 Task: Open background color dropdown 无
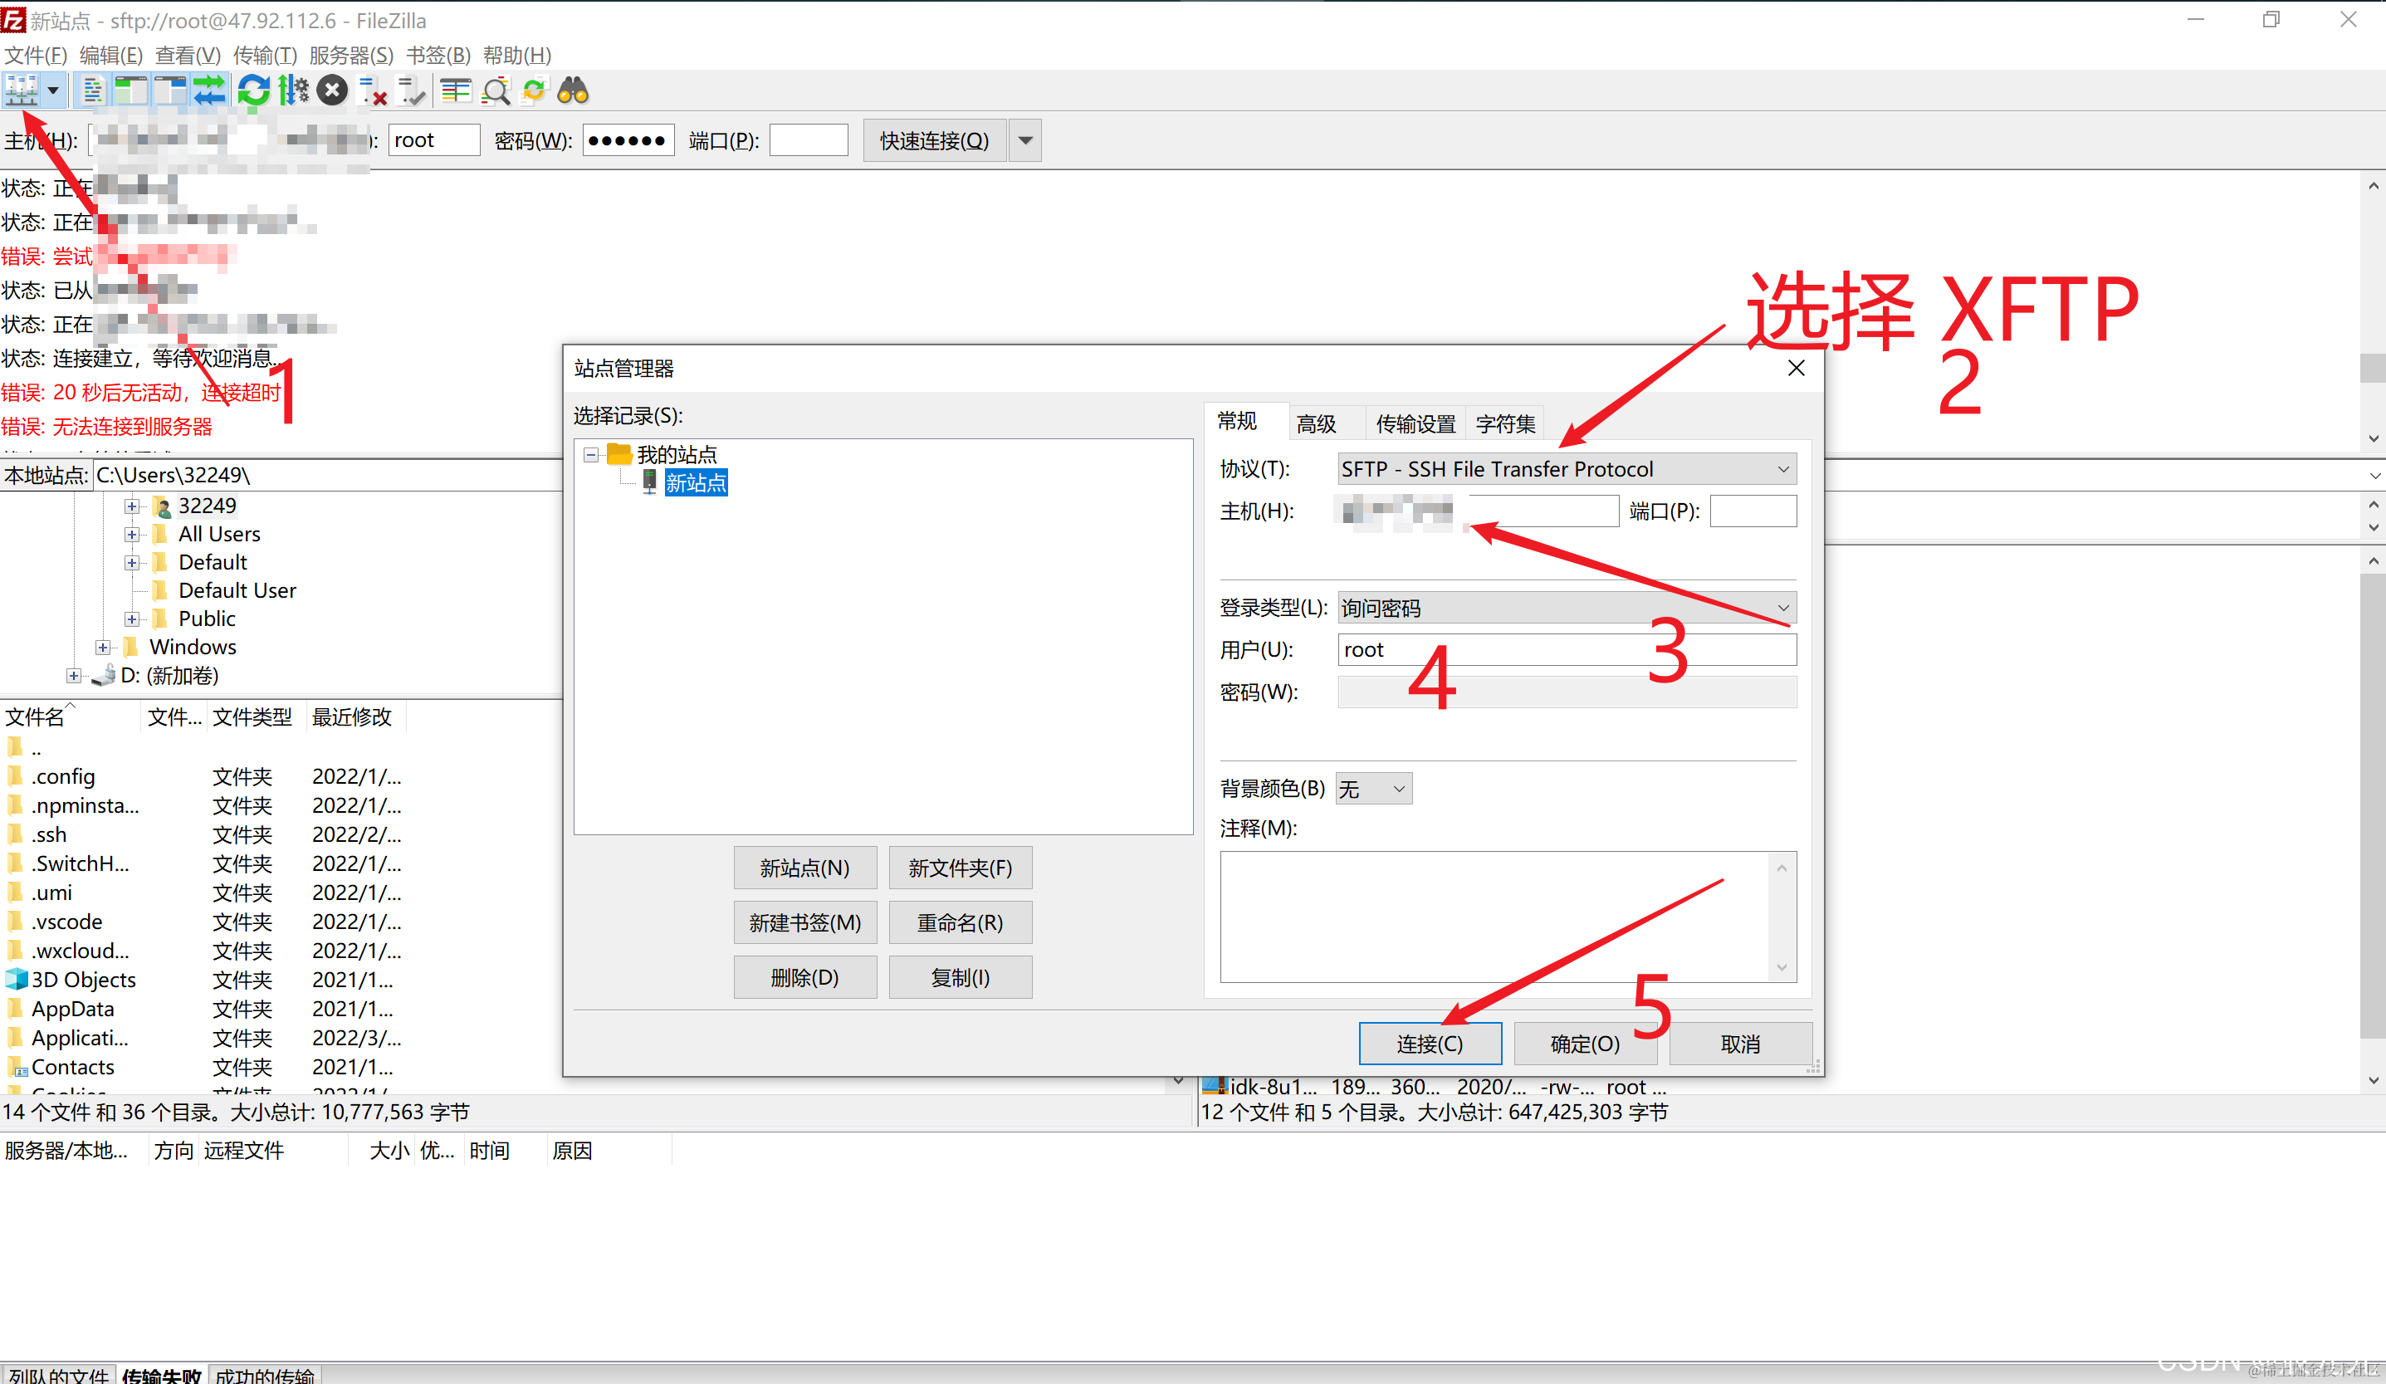[1373, 789]
